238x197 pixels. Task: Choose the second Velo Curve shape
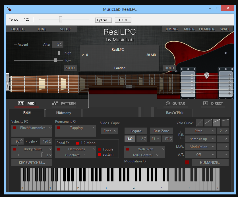(208, 123)
